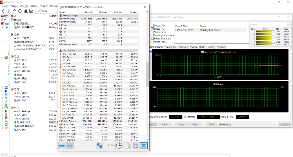Click the AIDA64 refresh icon
Viewport: 293px width, 157px height.
(20, 11)
